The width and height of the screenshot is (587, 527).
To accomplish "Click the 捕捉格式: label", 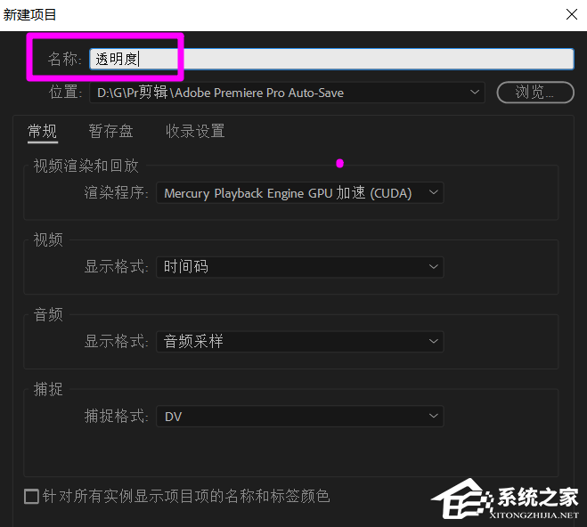I will click(116, 416).
